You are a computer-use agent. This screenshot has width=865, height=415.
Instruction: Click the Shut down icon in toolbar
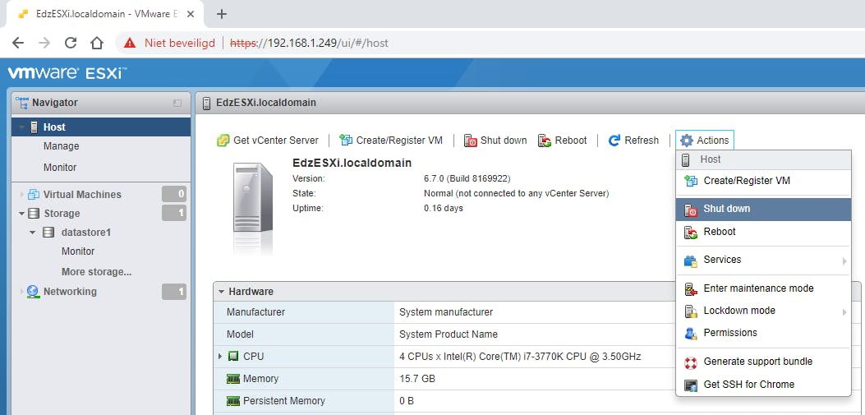[x=470, y=141]
